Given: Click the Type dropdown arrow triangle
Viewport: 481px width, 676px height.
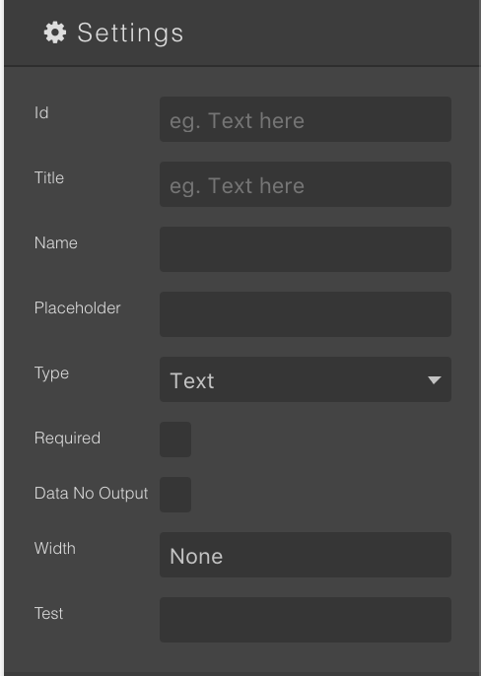Looking at the screenshot, I should pyautogui.click(x=435, y=380).
